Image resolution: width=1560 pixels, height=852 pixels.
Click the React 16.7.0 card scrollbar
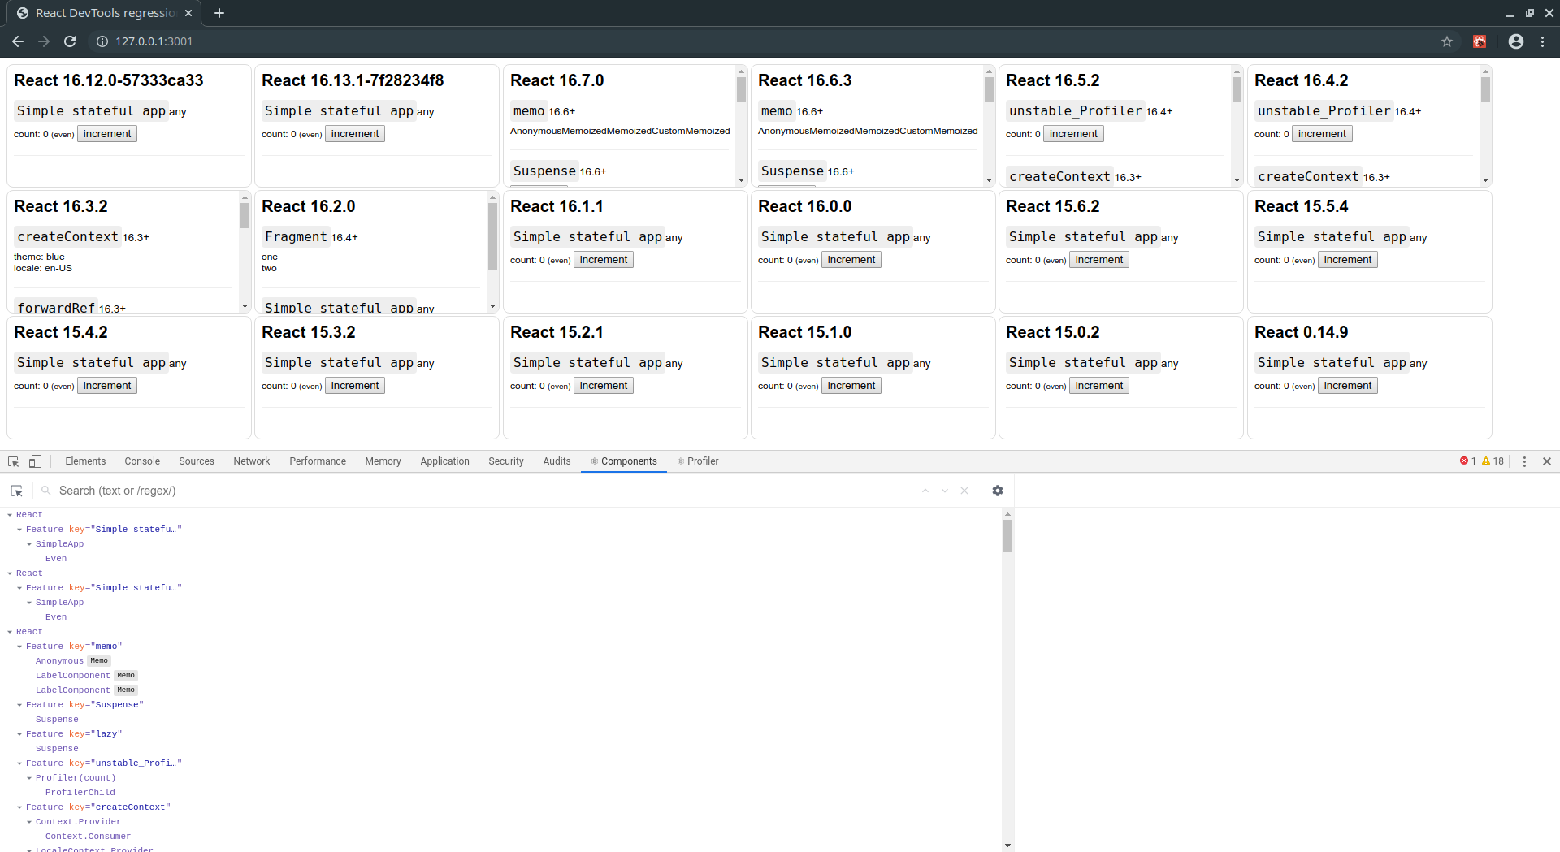(741, 89)
